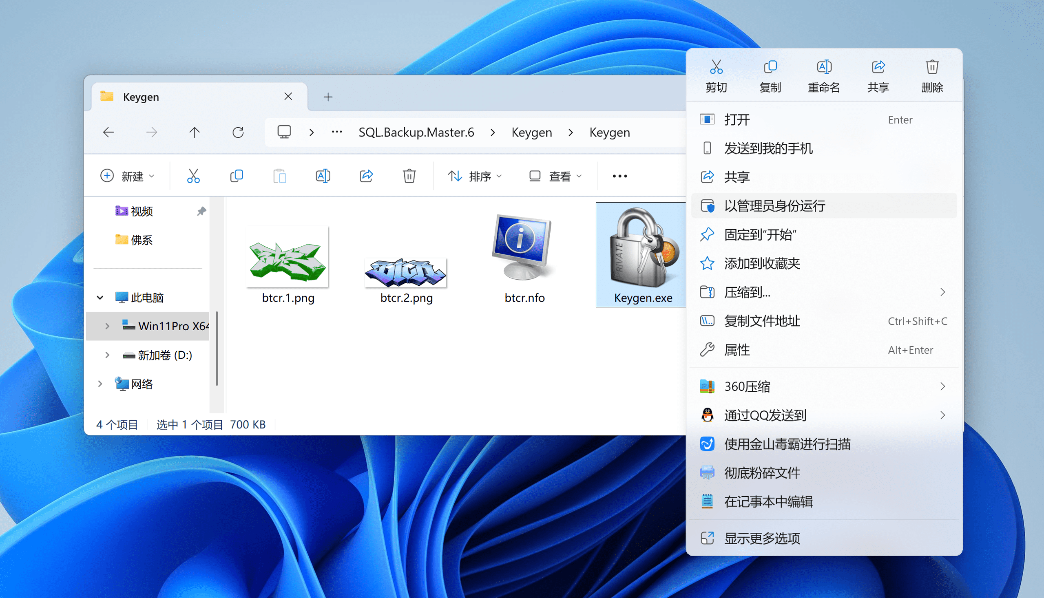Image resolution: width=1044 pixels, height=598 pixels.
Task: Click the Refresh button in navigation bar
Action: (x=238, y=132)
